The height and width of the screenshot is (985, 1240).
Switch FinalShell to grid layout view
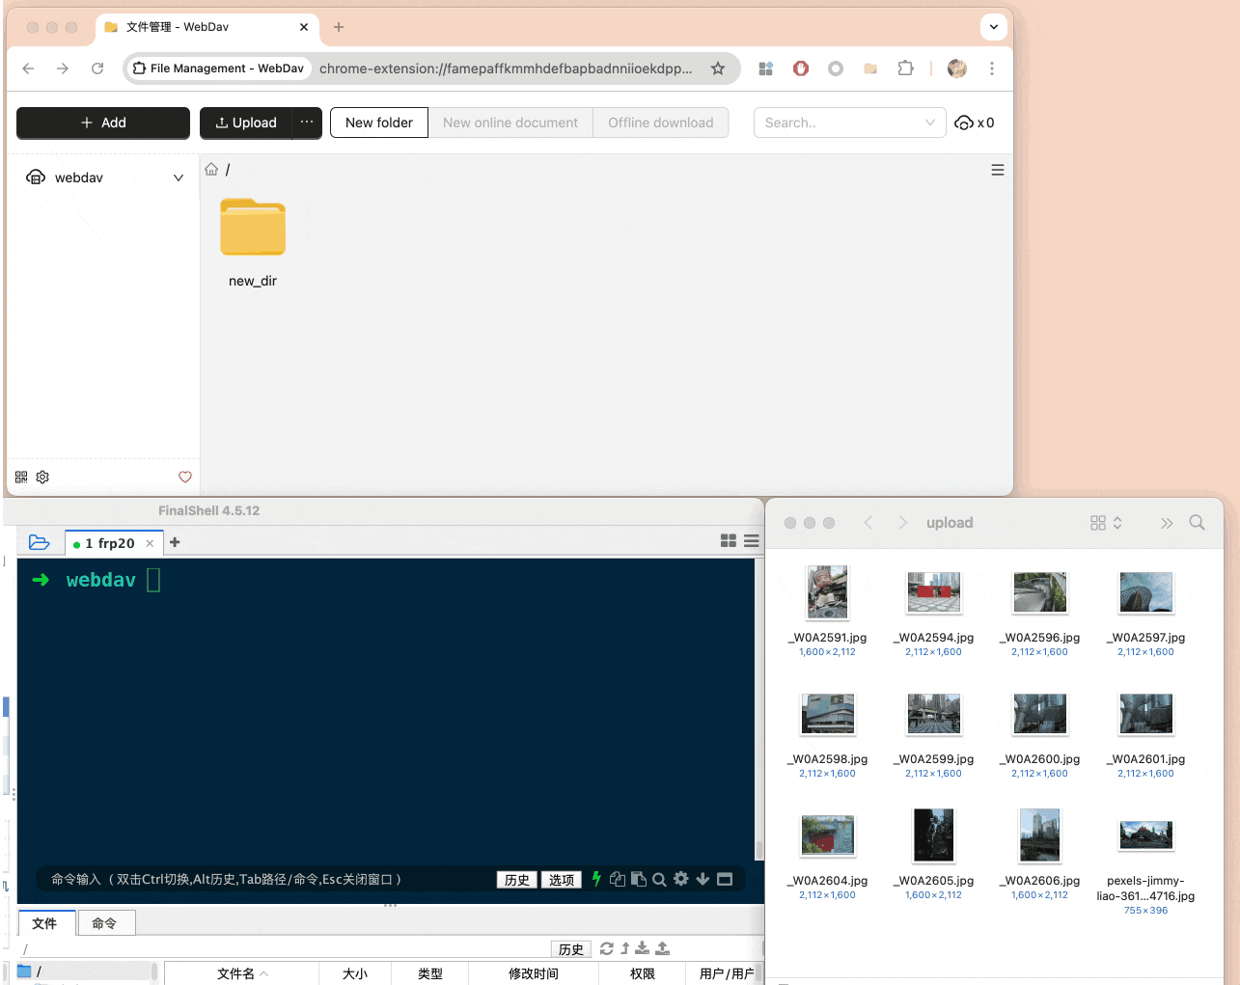pos(729,541)
